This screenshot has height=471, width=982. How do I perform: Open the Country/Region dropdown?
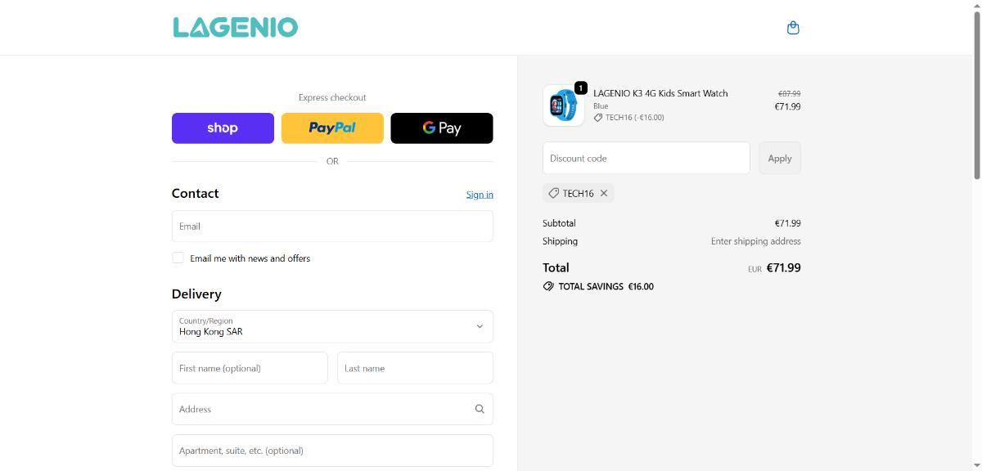click(x=332, y=326)
